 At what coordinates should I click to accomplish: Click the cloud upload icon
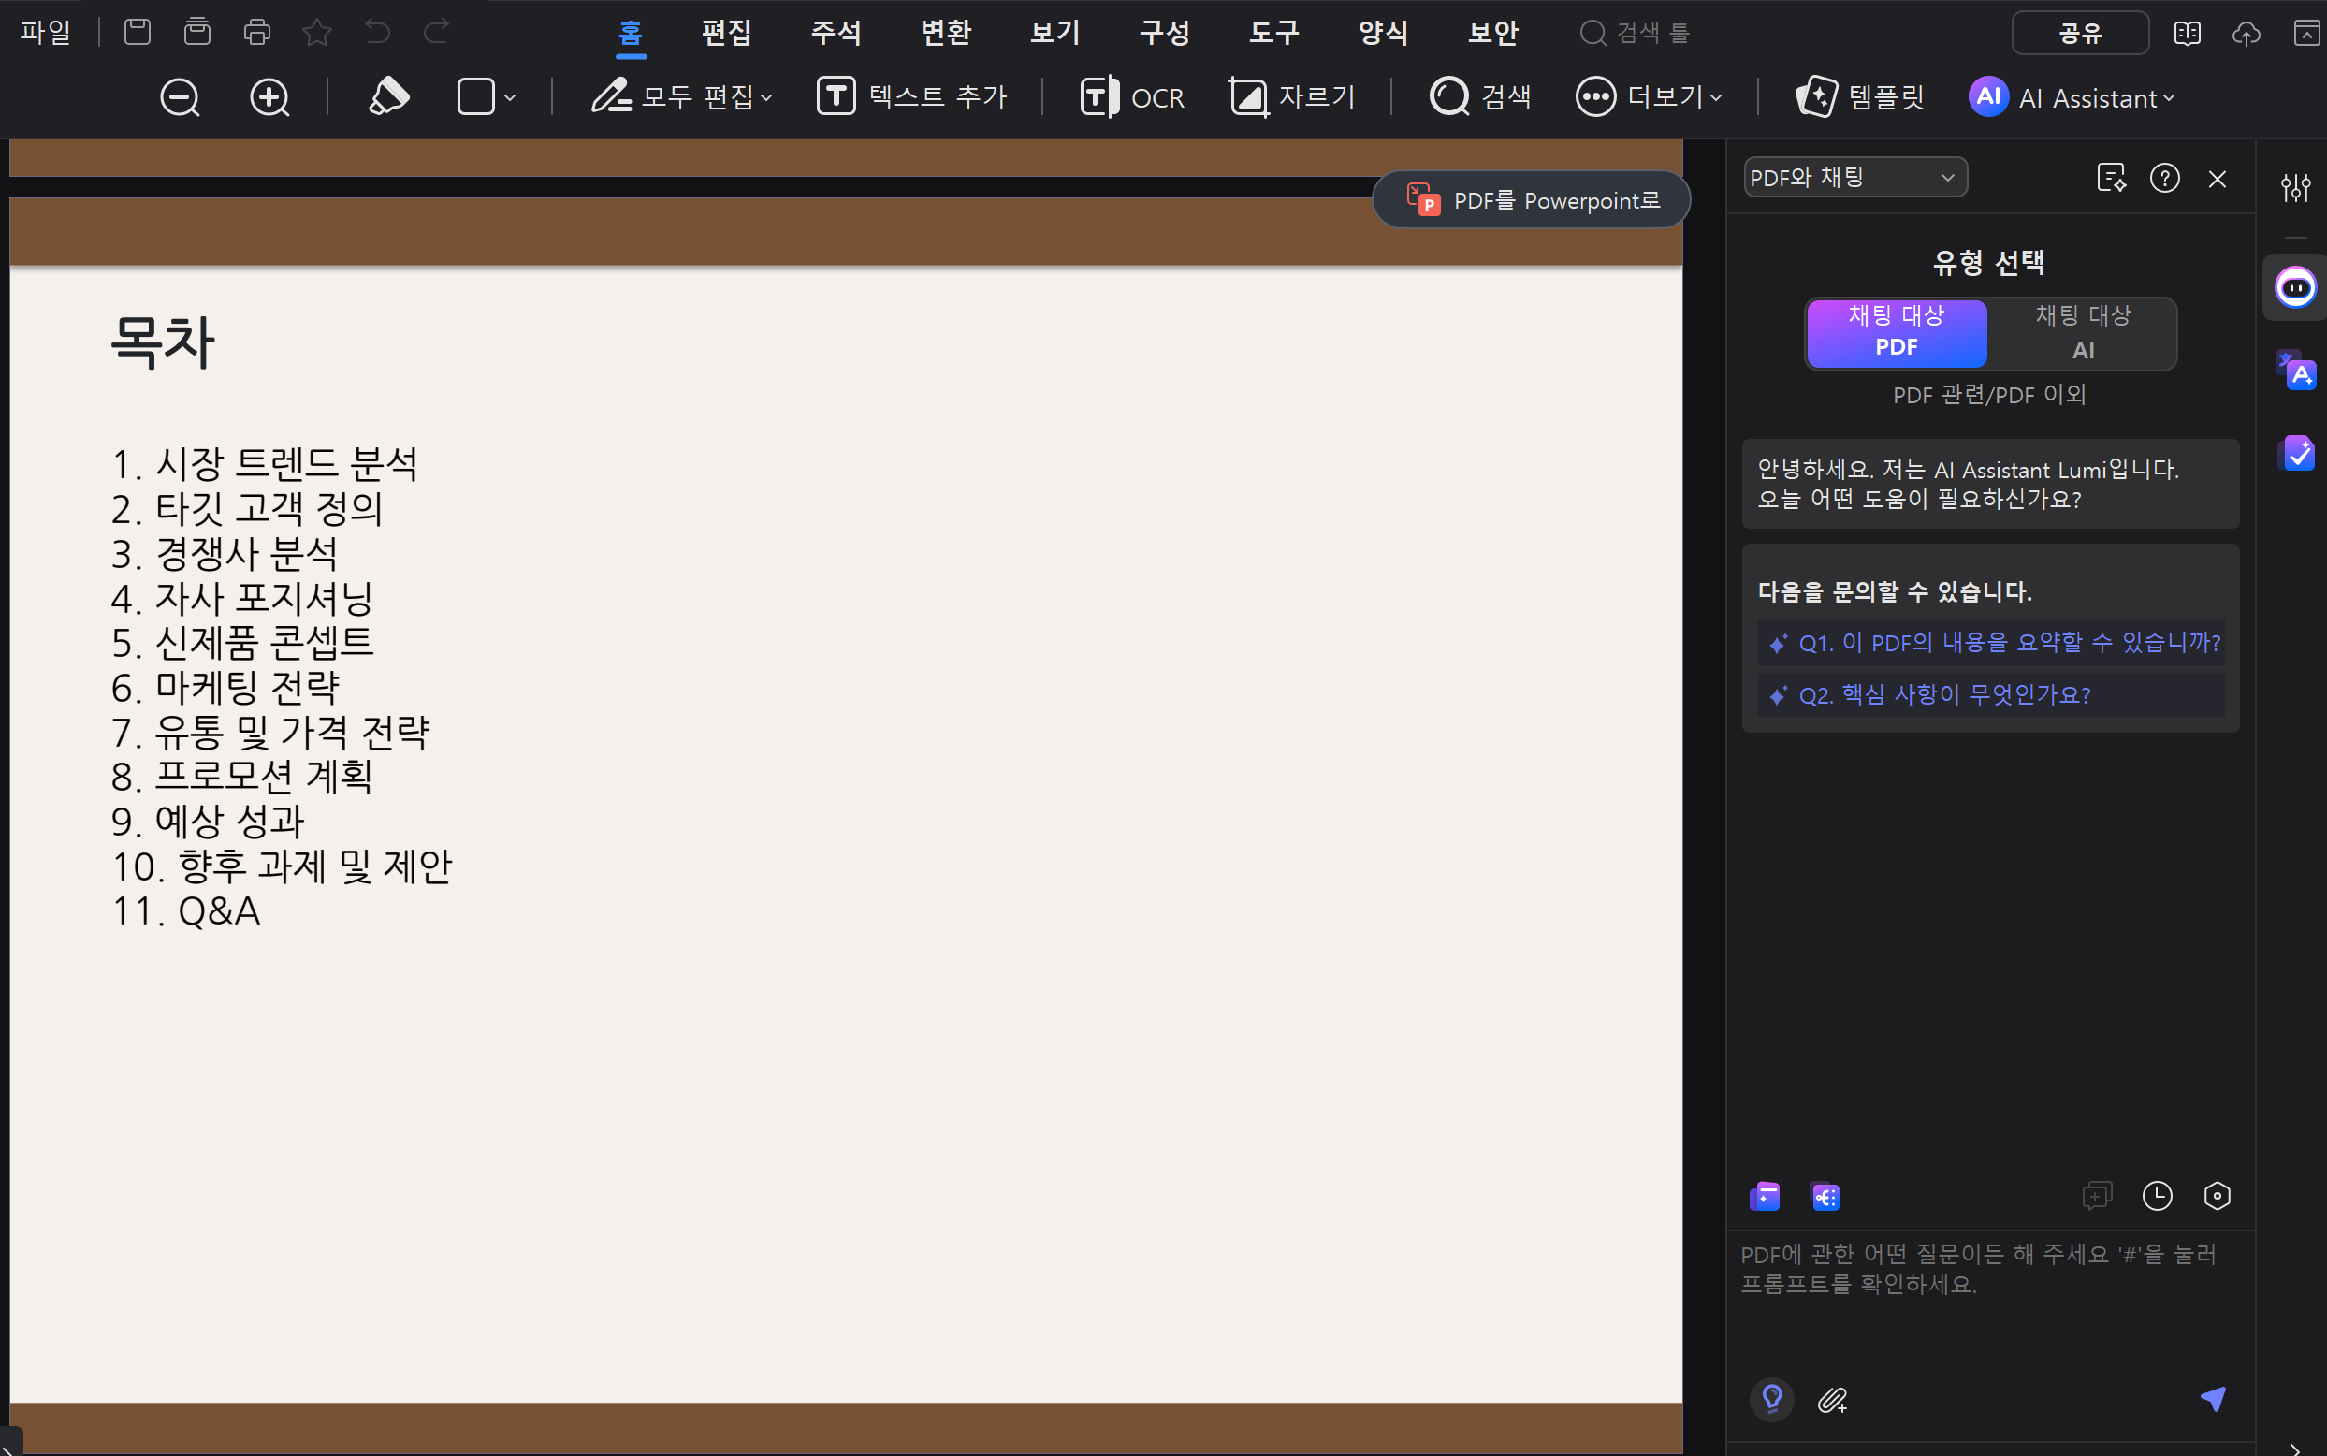(x=2247, y=34)
